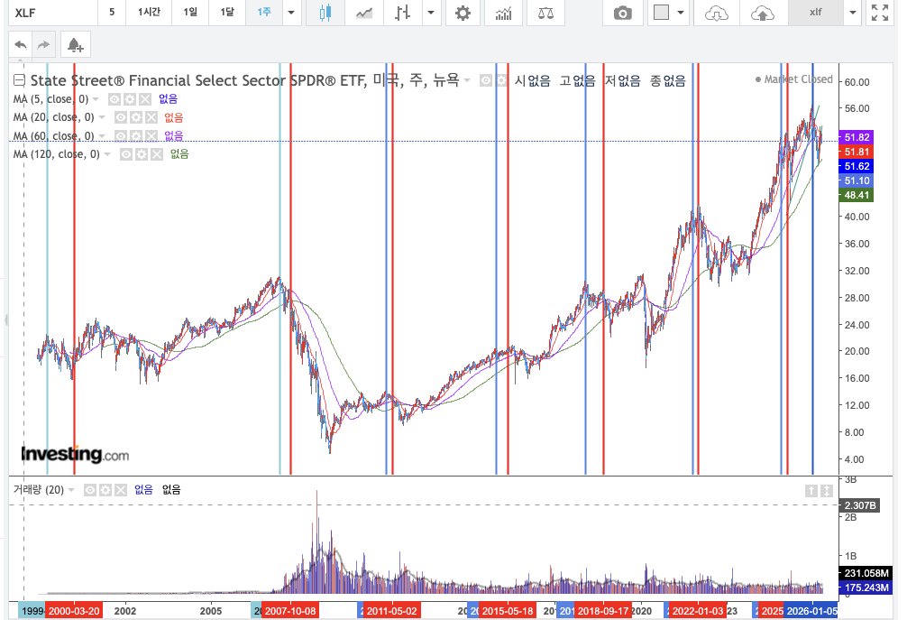907x620 pixels.
Task: Open the indicators menu
Action: pyautogui.click(x=503, y=13)
